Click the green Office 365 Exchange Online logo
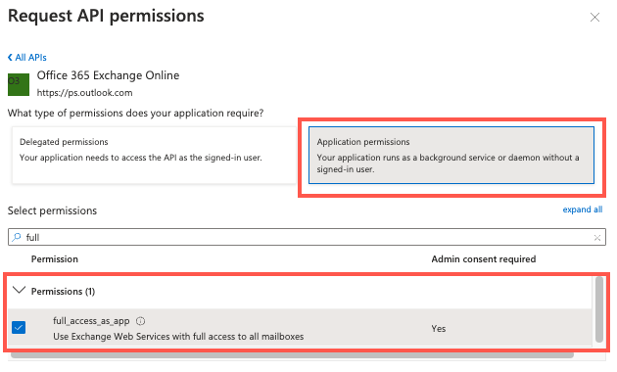 pyautogui.click(x=19, y=84)
